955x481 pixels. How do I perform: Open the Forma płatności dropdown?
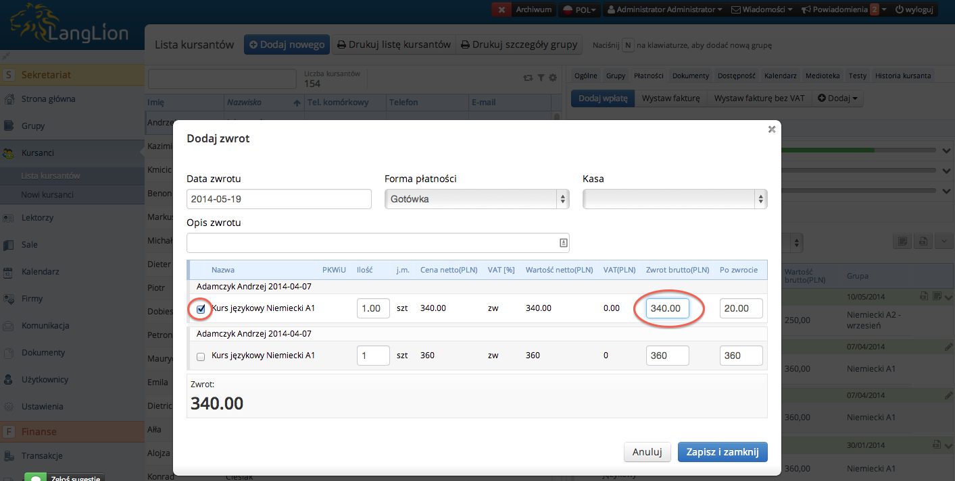pos(476,199)
